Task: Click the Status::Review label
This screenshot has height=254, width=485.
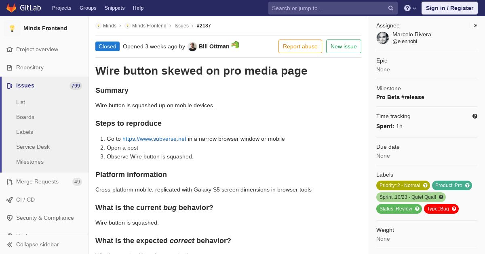Action: (396, 209)
